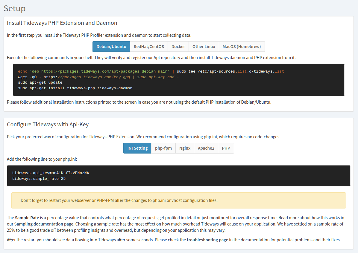Click the 'Please follow additional installation instructions' note
358x253 pixels.
[x=139, y=102]
